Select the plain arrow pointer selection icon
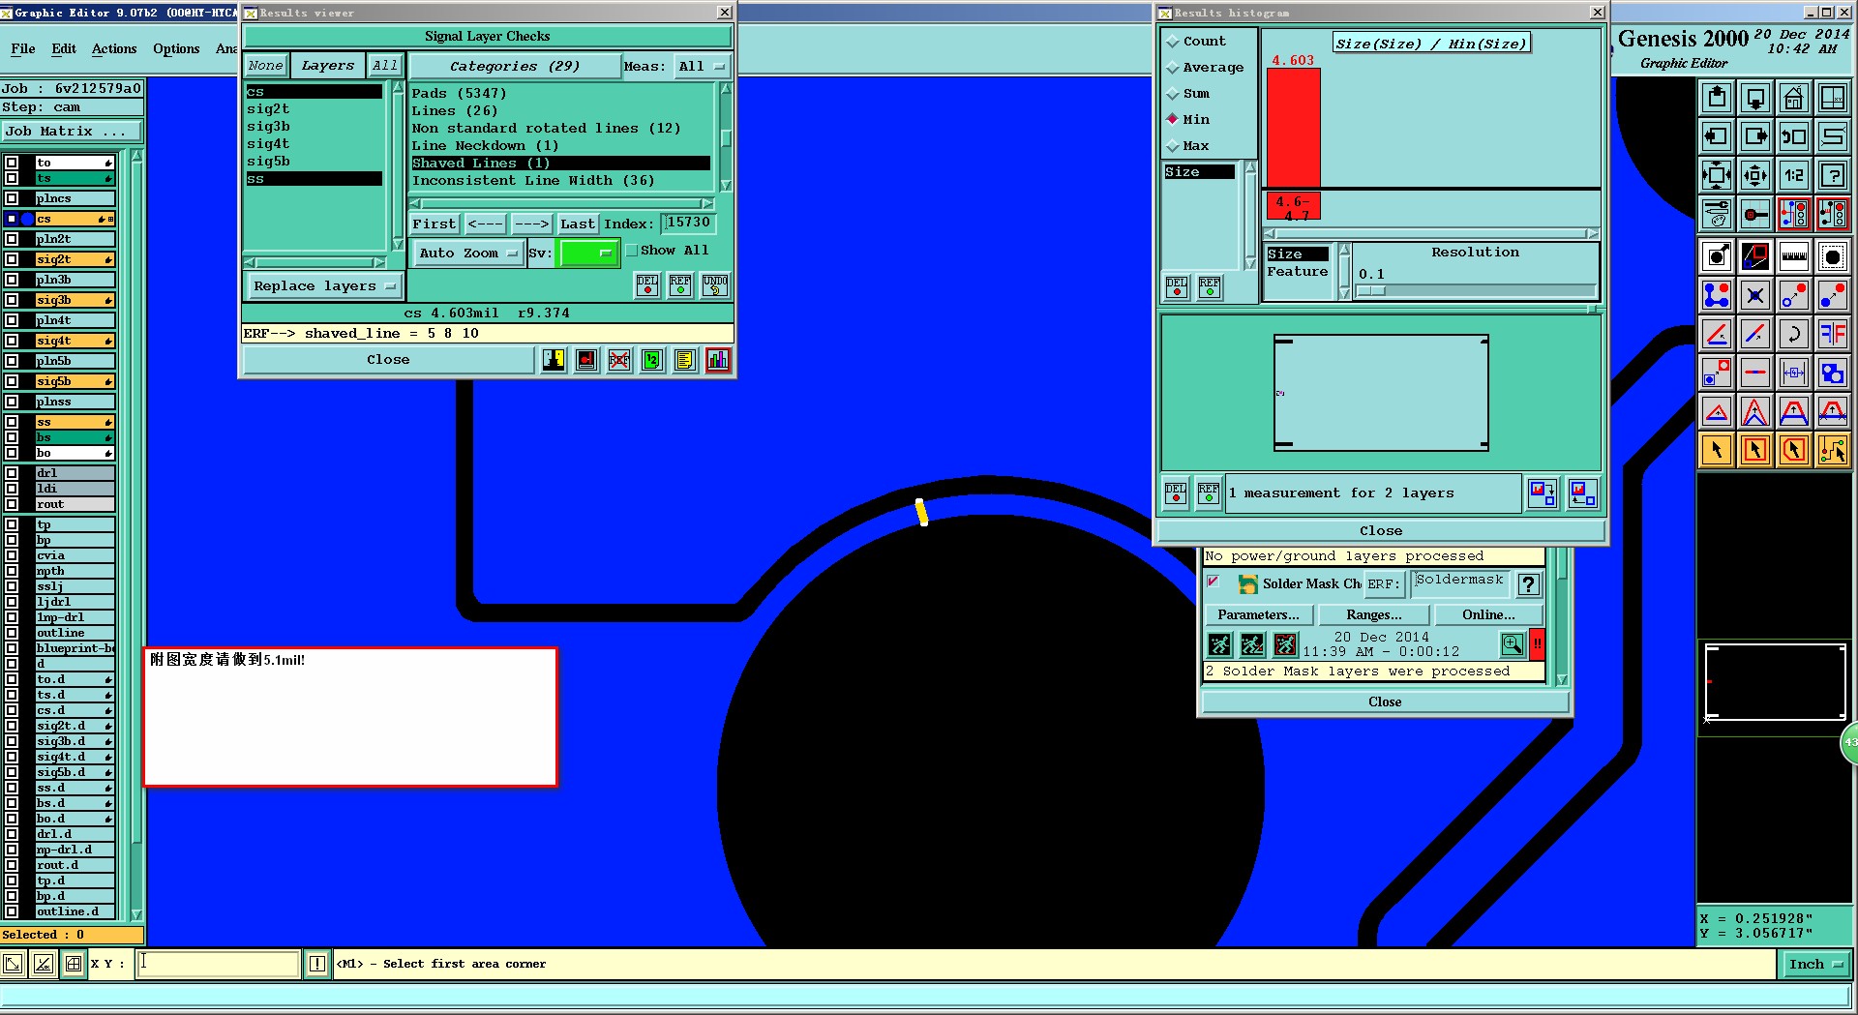1858x1015 pixels. tap(1716, 450)
